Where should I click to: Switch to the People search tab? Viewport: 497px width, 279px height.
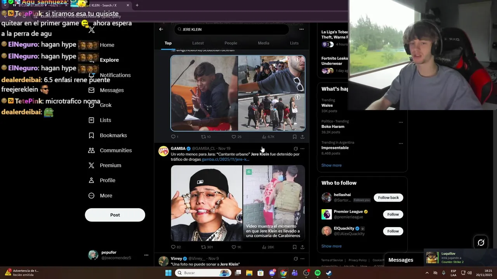click(231, 43)
